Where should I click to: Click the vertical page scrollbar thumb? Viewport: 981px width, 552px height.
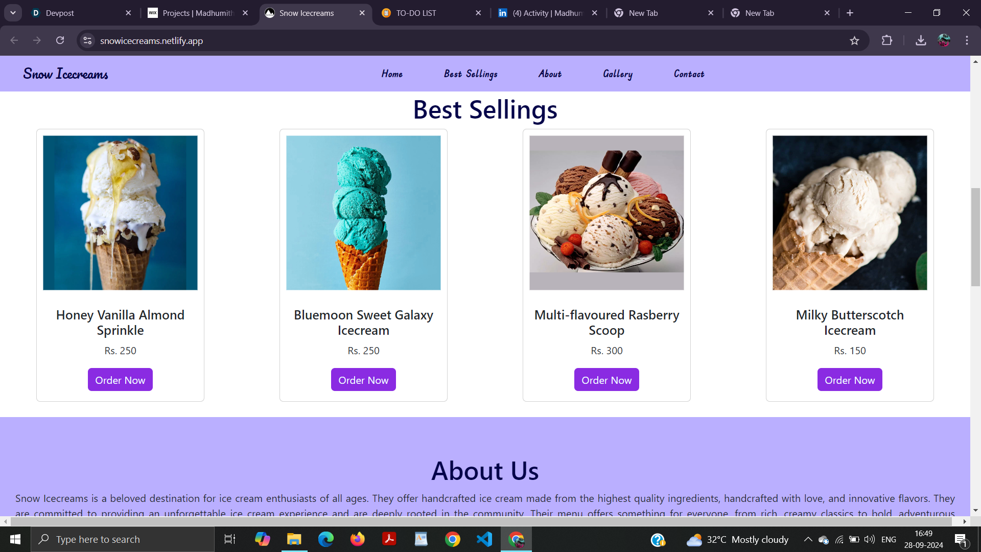pyautogui.click(x=975, y=237)
